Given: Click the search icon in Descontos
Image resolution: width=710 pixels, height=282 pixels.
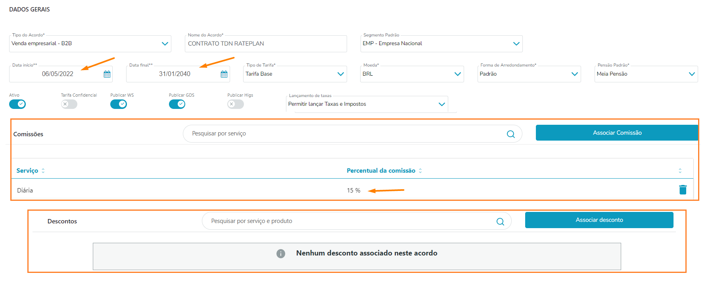Looking at the screenshot, I should coord(500,222).
